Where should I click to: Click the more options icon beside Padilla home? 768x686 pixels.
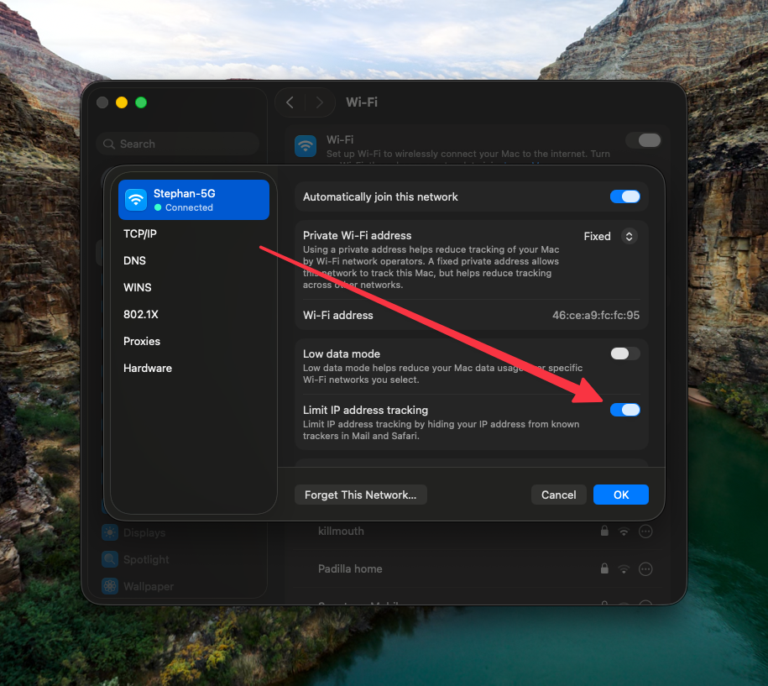[x=645, y=569]
